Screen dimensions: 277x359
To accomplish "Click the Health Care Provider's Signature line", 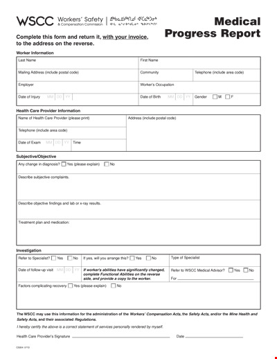I will click(x=121, y=337).
